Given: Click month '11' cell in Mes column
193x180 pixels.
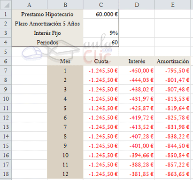Looking at the screenshot, I should click(x=65, y=164).
